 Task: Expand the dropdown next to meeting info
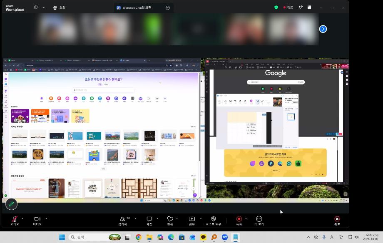(x=43, y=7)
